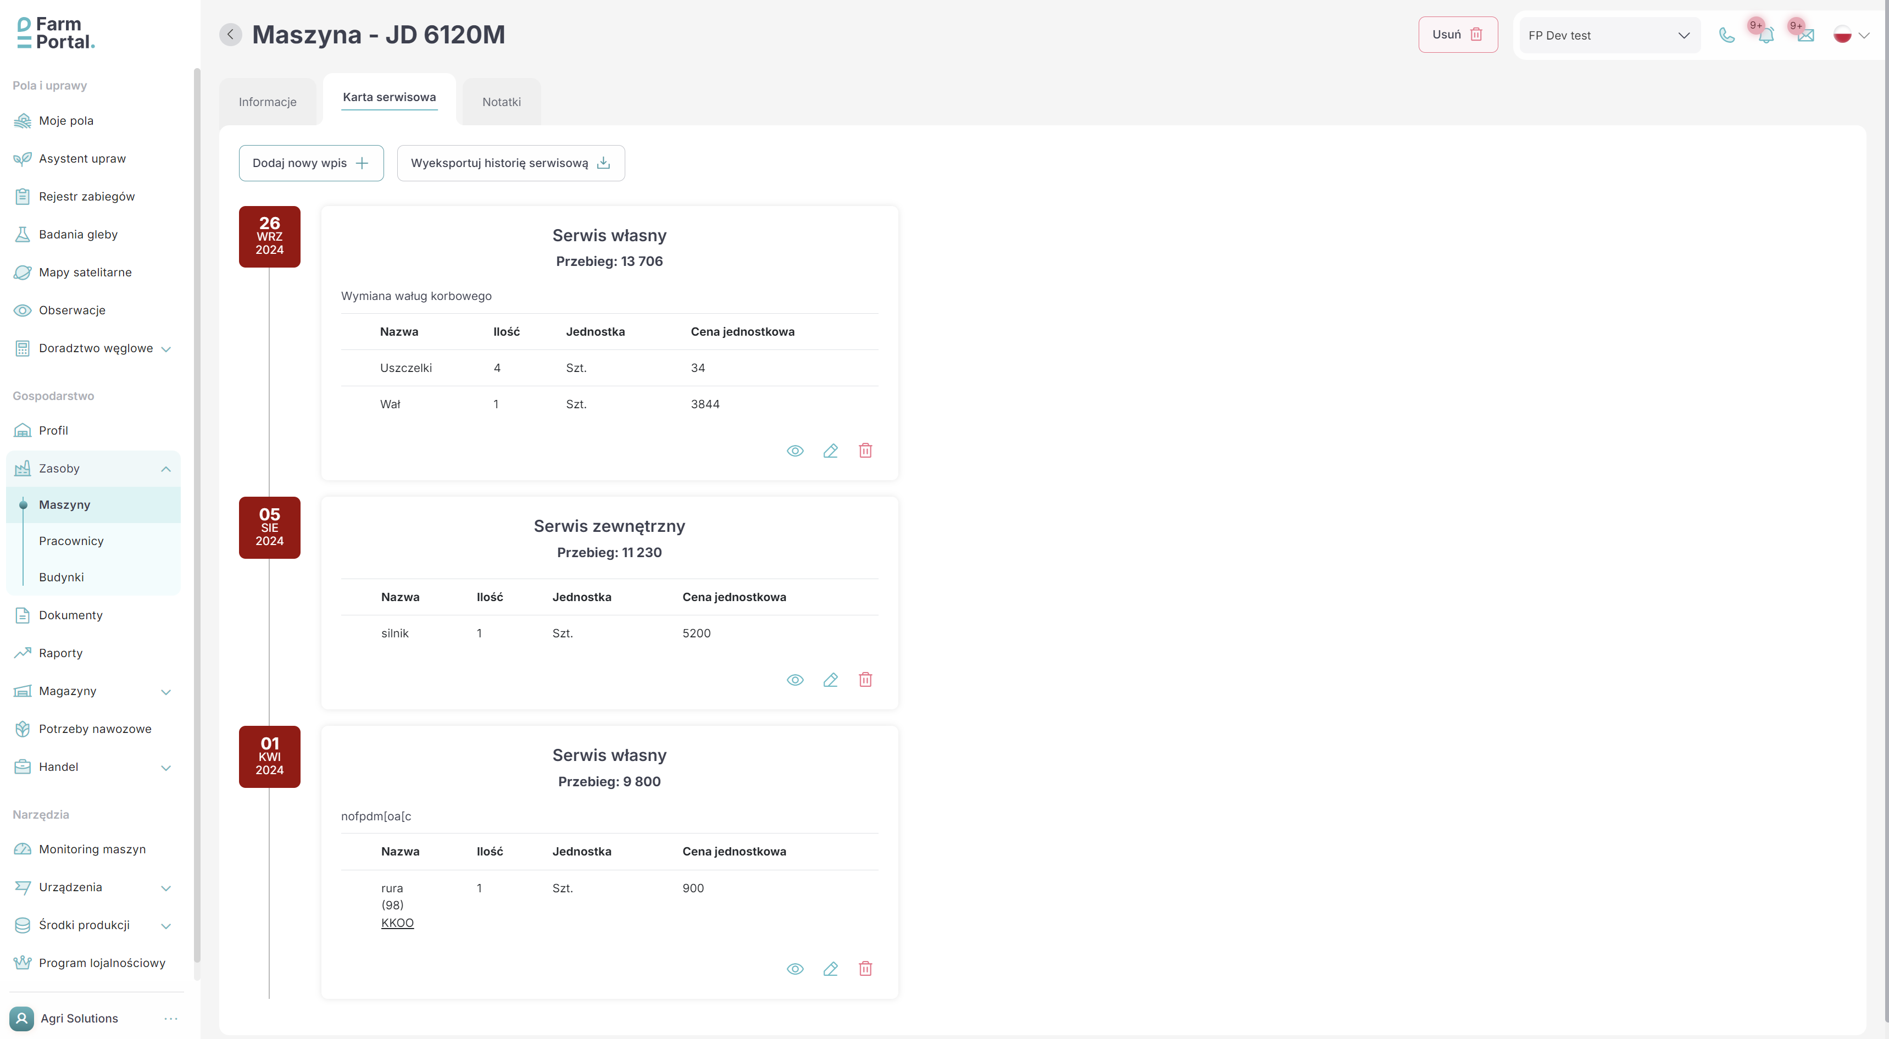Viewport: 1889px width, 1039px height.
Task: Click the Uszczelki table cell
Action: click(x=405, y=368)
